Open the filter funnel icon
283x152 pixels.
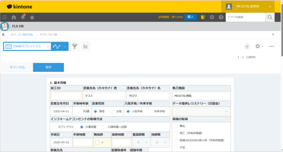75,46
